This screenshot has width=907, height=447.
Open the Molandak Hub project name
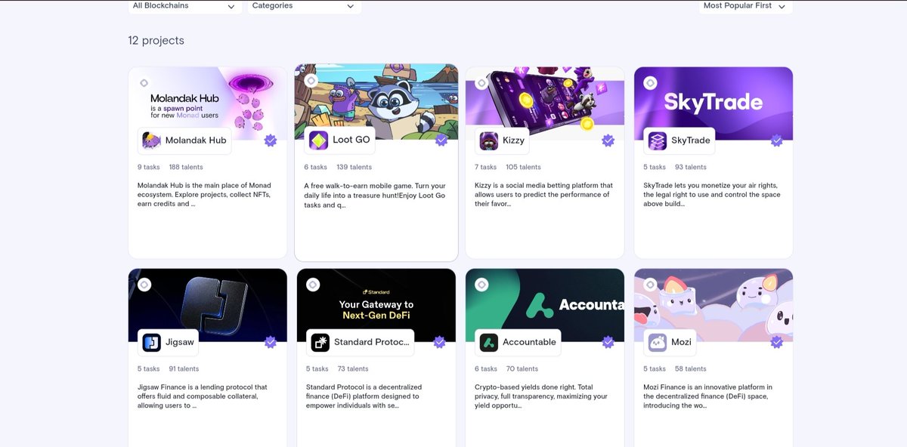click(x=196, y=140)
